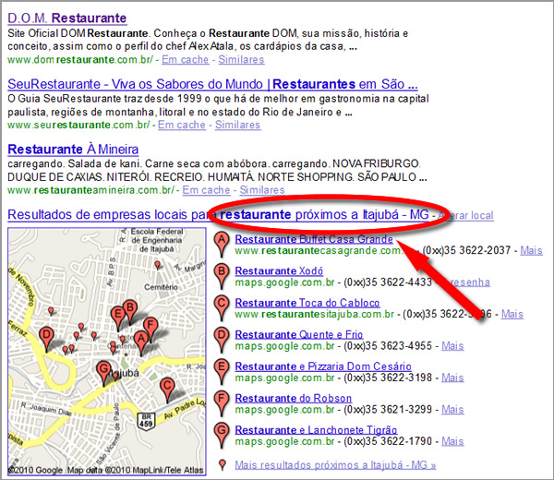Open Restaurante Toca do Cabloco listing
Viewport: 554px width, 480px height.
pyautogui.click(x=307, y=302)
